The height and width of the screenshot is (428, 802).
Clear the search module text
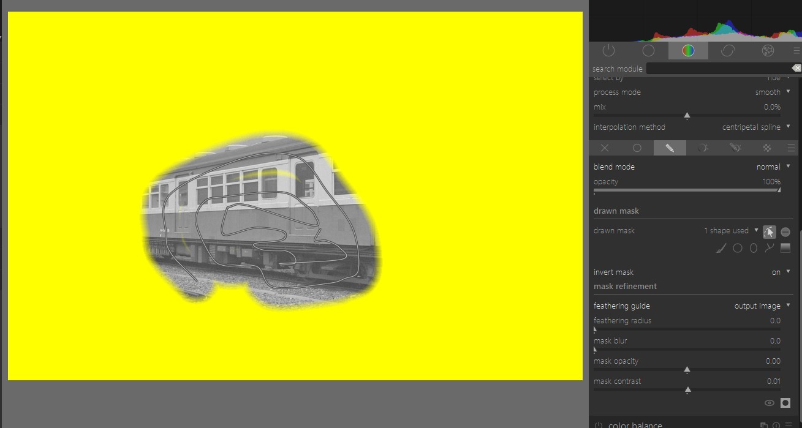(796, 68)
